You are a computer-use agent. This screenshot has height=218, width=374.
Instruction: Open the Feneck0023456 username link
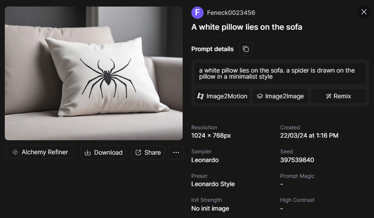pyautogui.click(x=231, y=13)
